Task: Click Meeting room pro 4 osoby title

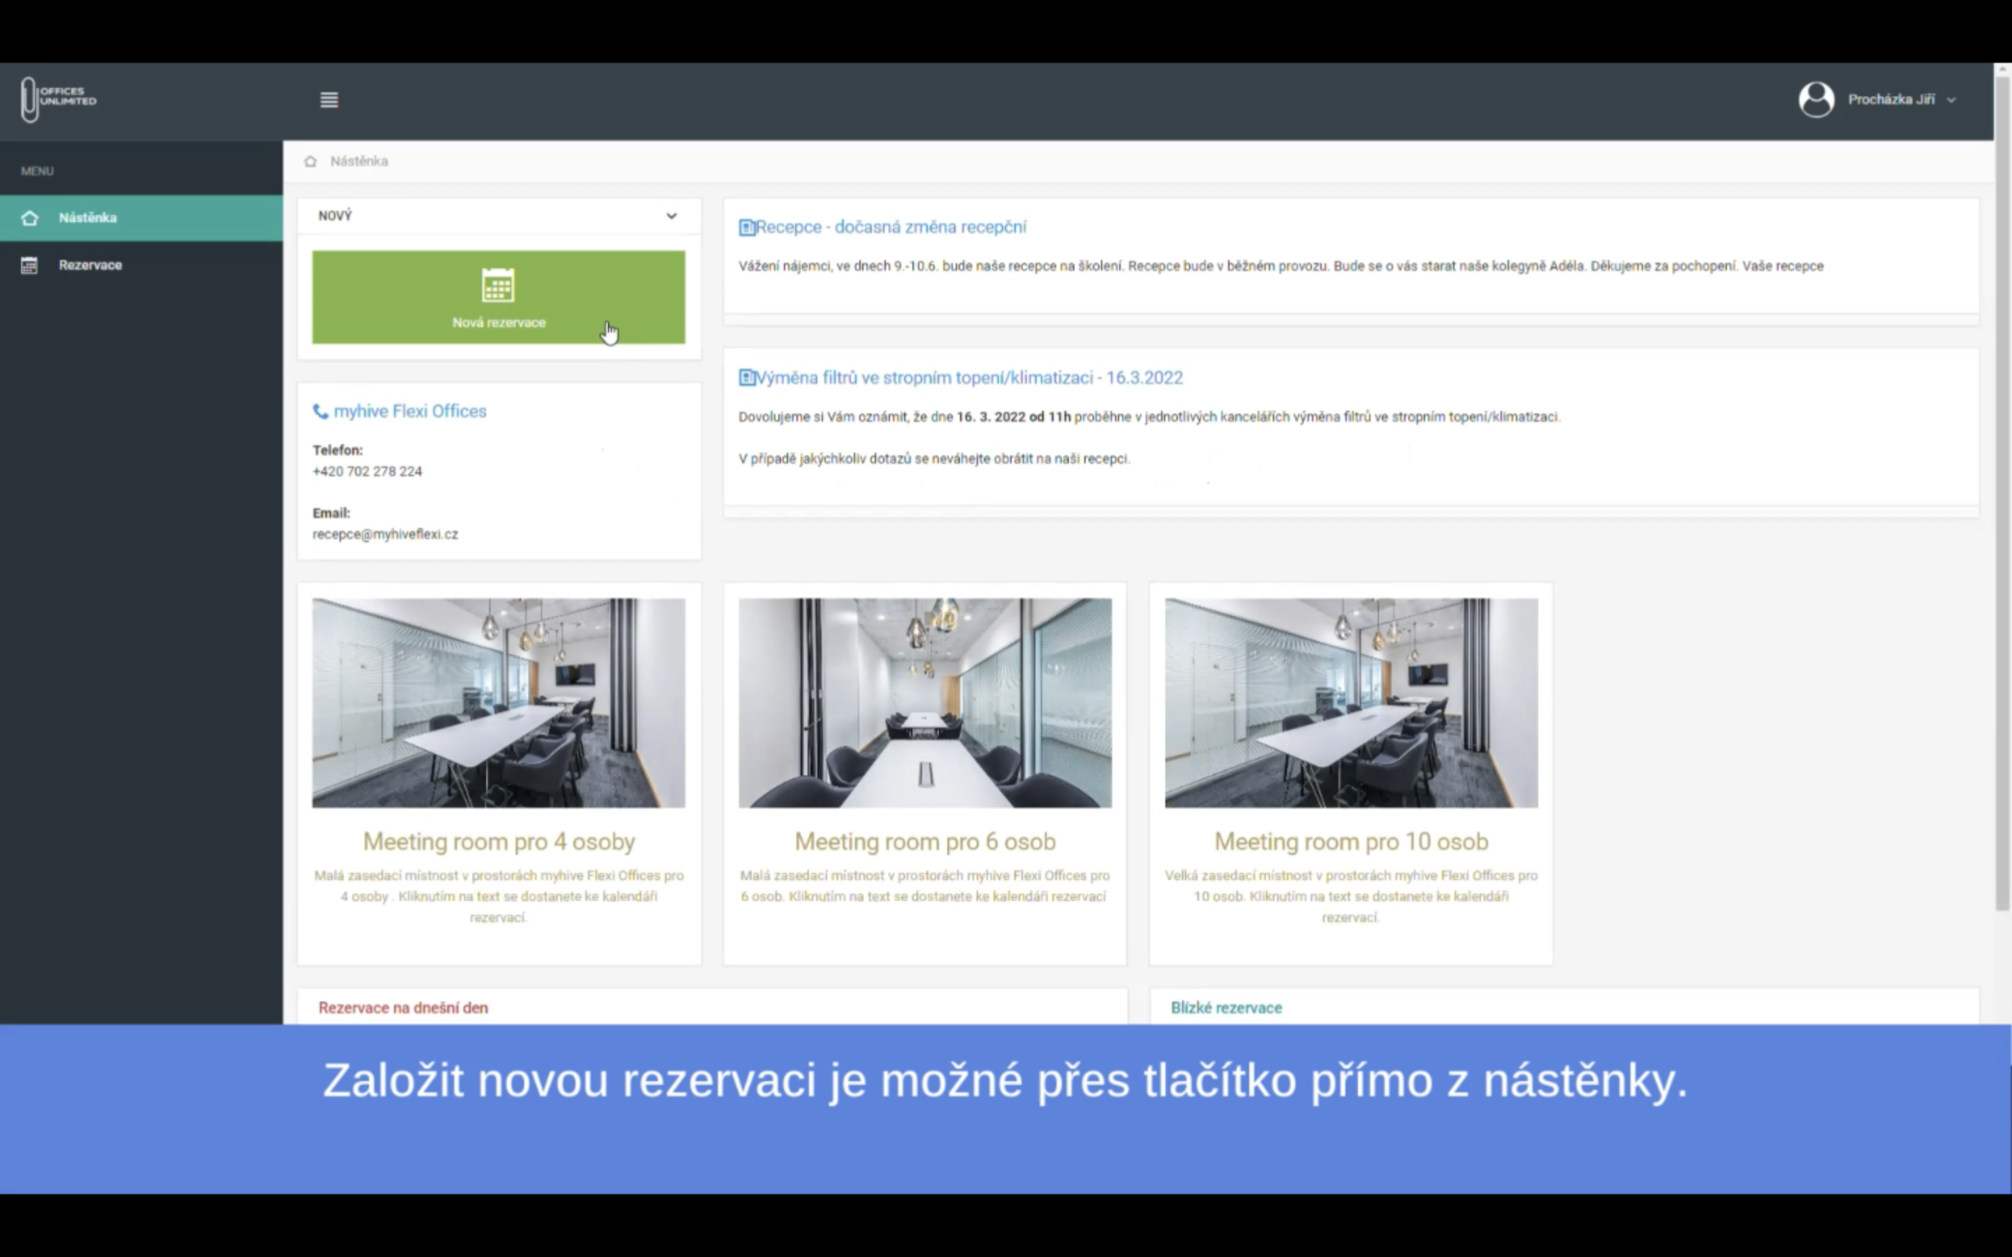Action: point(499,841)
